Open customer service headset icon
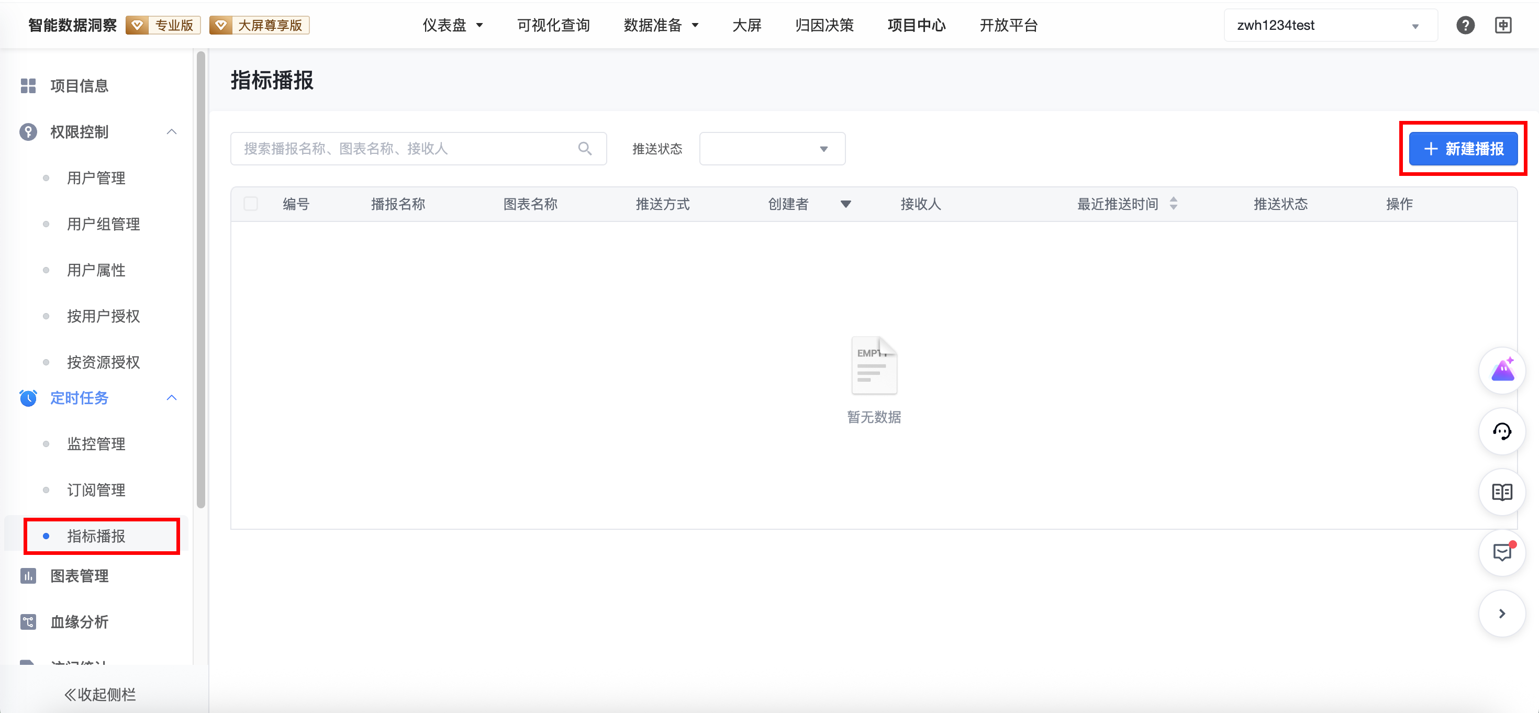 tap(1502, 431)
